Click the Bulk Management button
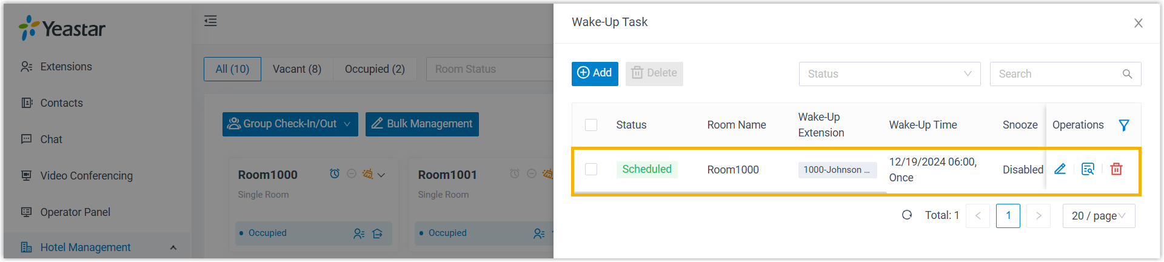 pyautogui.click(x=422, y=124)
